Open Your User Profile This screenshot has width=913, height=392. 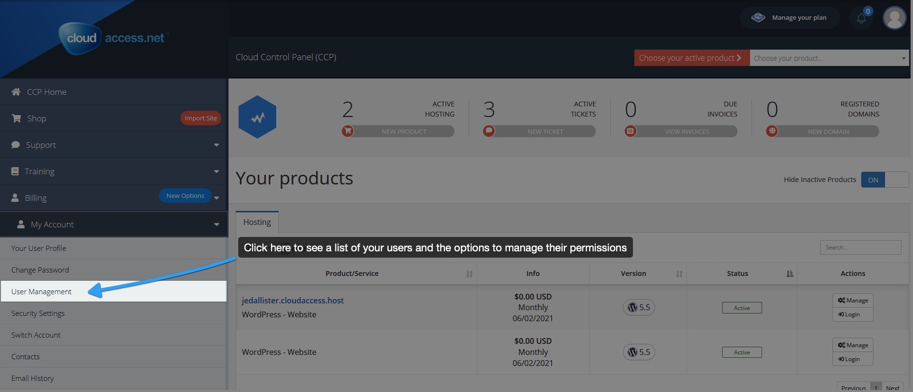pyautogui.click(x=114, y=248)
